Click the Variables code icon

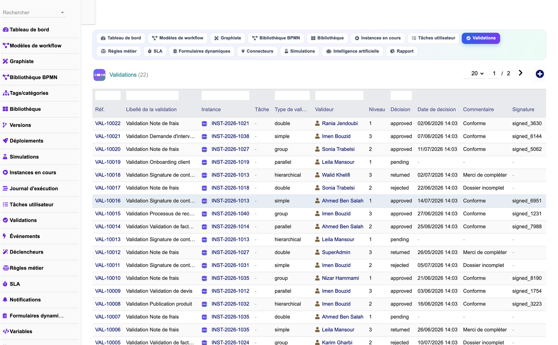[x=6, y=331]
